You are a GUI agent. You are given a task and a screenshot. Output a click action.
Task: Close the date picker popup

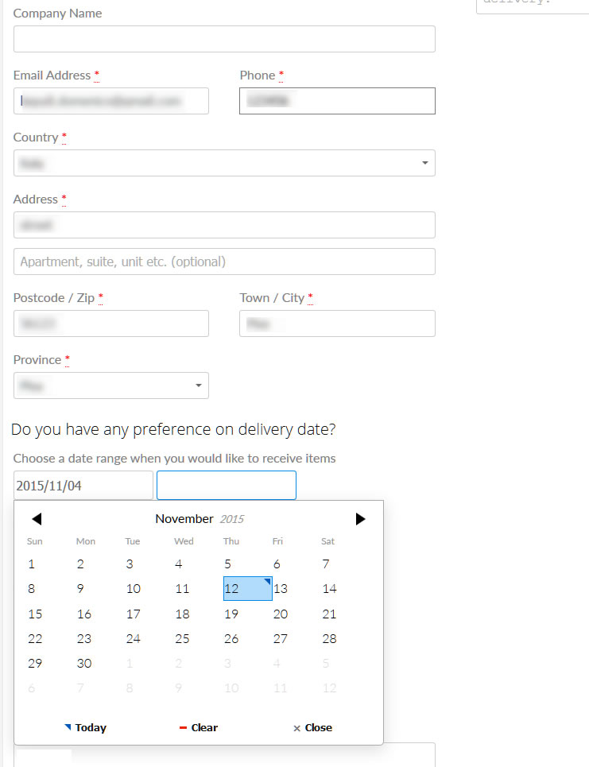[x=312, y=727]
